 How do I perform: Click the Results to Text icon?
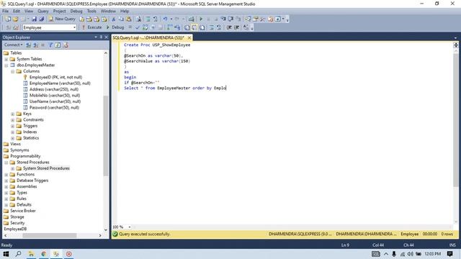pyautogui.click(x=187, y=27)
